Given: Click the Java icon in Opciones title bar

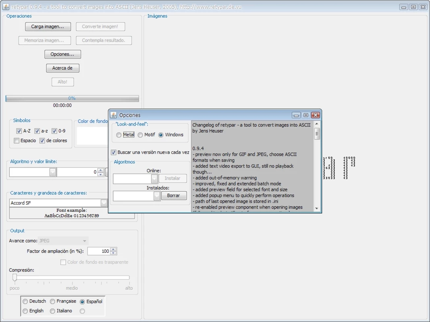Looking at the screenshot, I should [x=113, y=115].
